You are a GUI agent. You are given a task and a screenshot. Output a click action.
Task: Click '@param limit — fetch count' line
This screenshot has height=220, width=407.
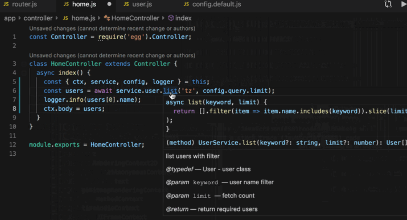[x=210, y=196]
